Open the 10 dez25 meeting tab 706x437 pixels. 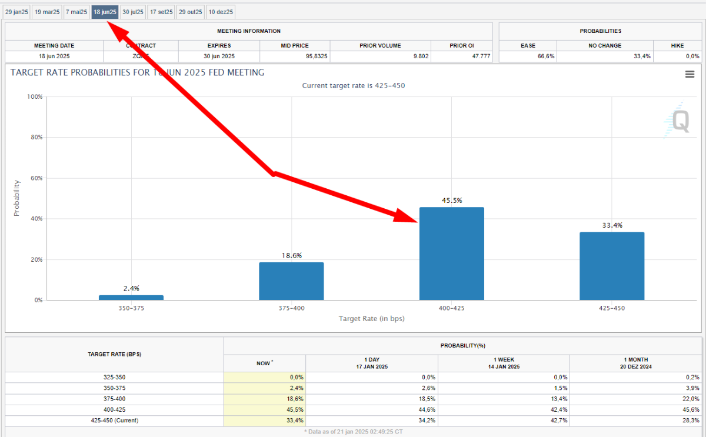[x=221, y=12]
